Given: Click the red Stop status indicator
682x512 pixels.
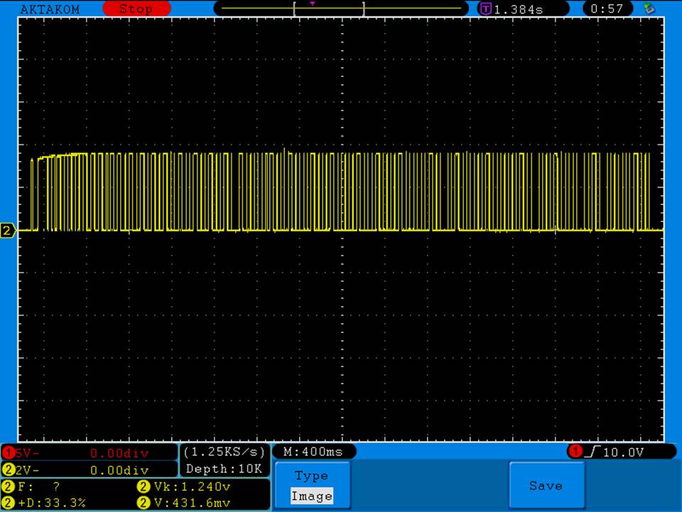Looking at the screenshot, I should coord(136,9).
